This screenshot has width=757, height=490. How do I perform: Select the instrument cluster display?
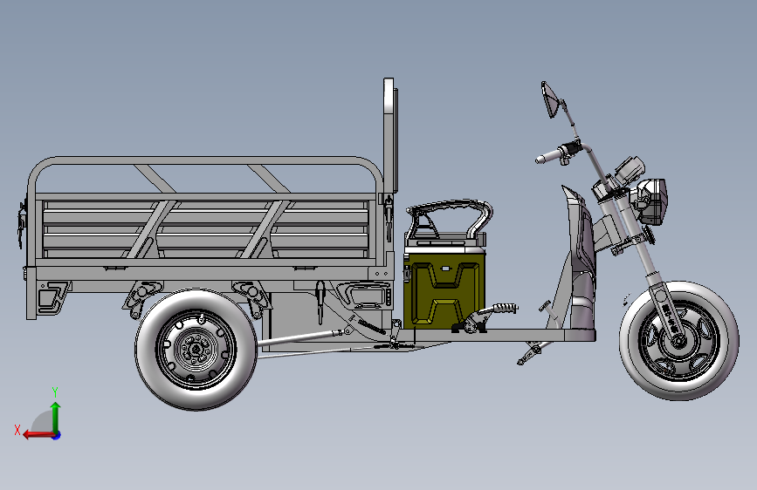tap(630, 169)
